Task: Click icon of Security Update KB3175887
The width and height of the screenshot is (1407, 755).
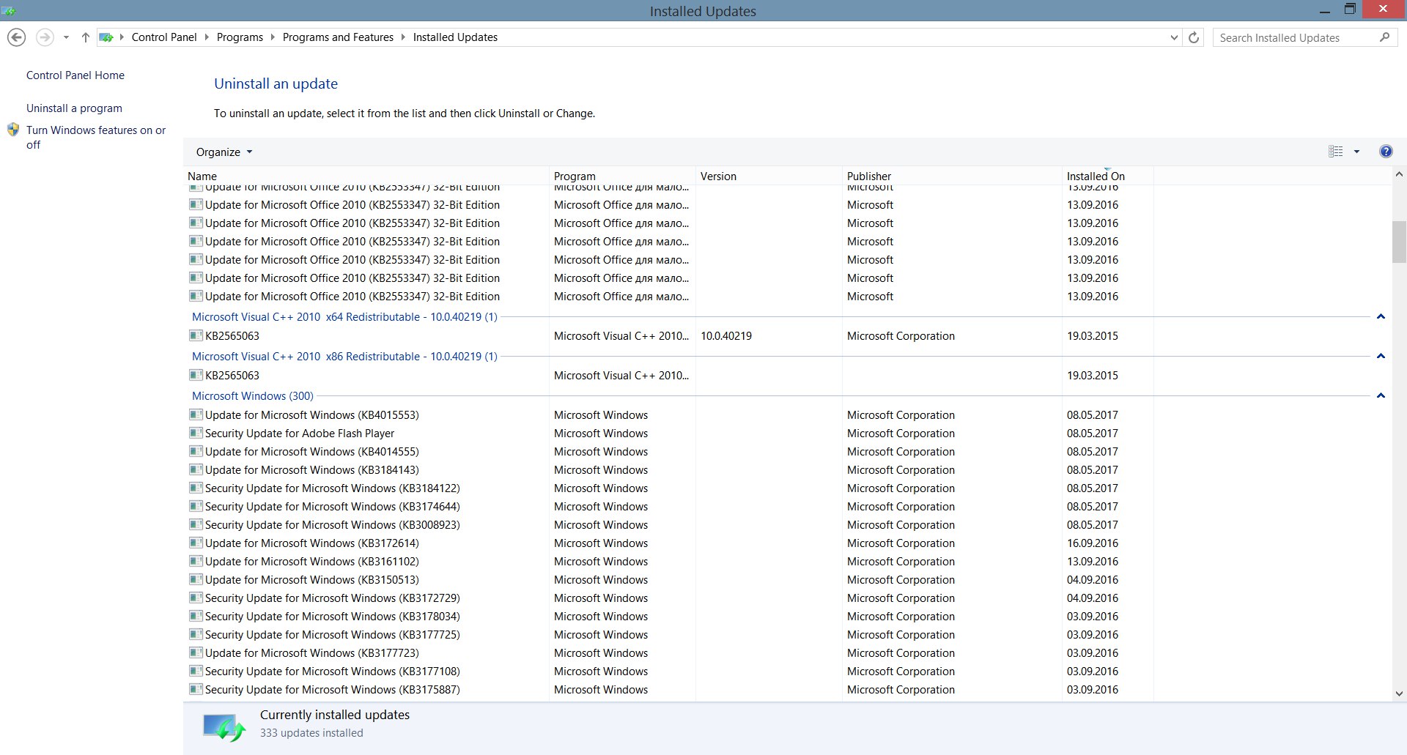Action: [x=196, y=689]
